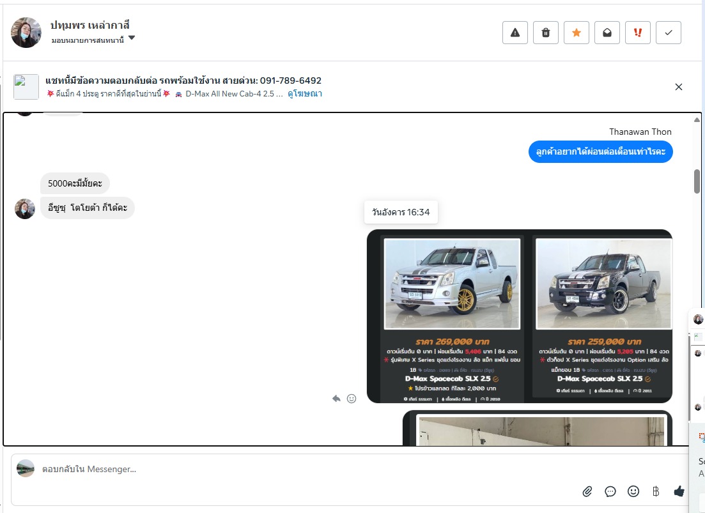Image resolution: width=705 pixels, height=513 pixels.
Task: Select sender name Thanawan Thon
Action: pyautogui.click(x=640, y=132)
